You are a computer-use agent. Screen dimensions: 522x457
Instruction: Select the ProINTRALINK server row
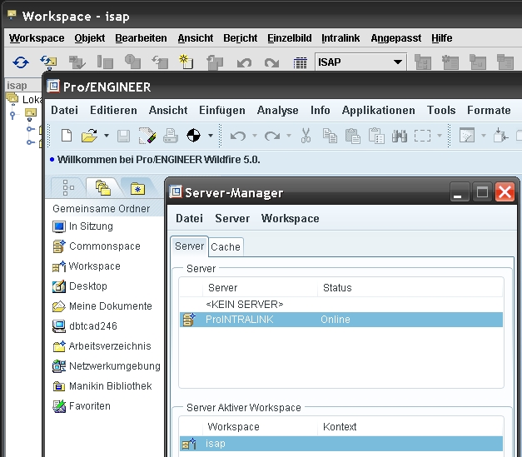coord(341,320)
